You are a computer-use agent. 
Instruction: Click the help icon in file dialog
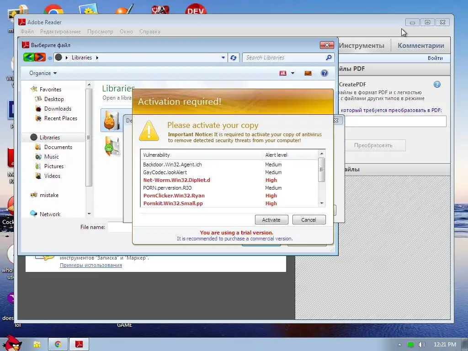click(x=324, y=73)
